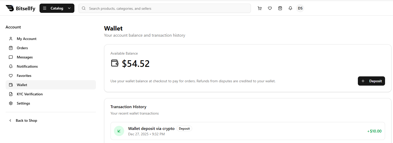
Task: Open KYC Verification page
Action: click(30, 94)
